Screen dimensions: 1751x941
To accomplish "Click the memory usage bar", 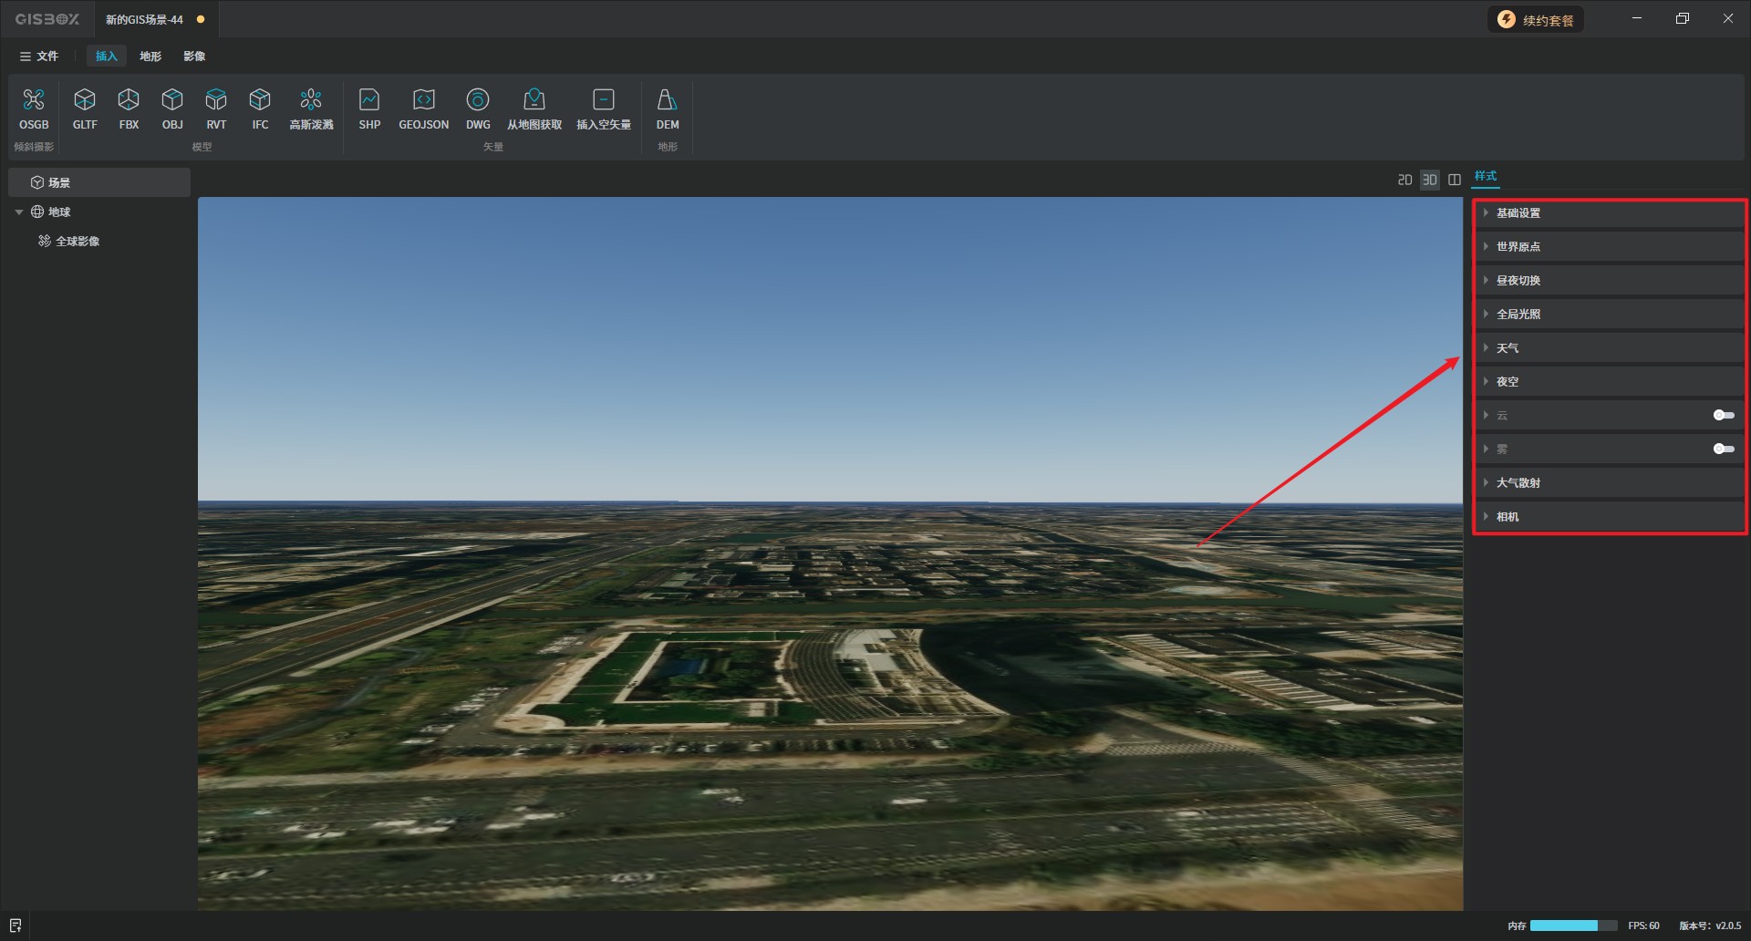I will [x=1572, y=925].
